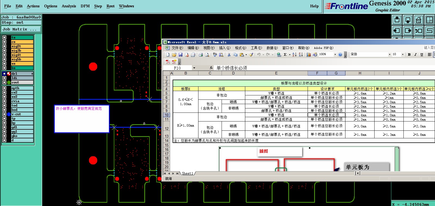Open the AutoSum functions dropdown arrow
This screenshot has height=206, width=435.
[290, 55]
